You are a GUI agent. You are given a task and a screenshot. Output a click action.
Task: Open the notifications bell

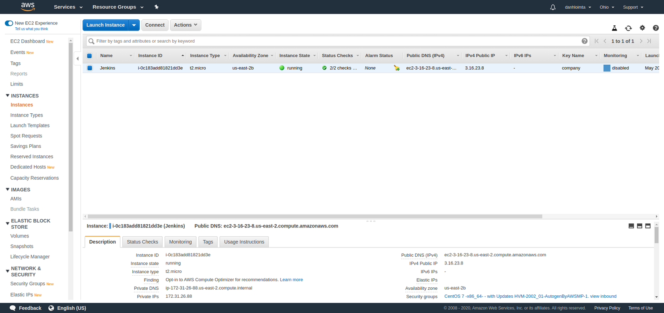point(553,7)
